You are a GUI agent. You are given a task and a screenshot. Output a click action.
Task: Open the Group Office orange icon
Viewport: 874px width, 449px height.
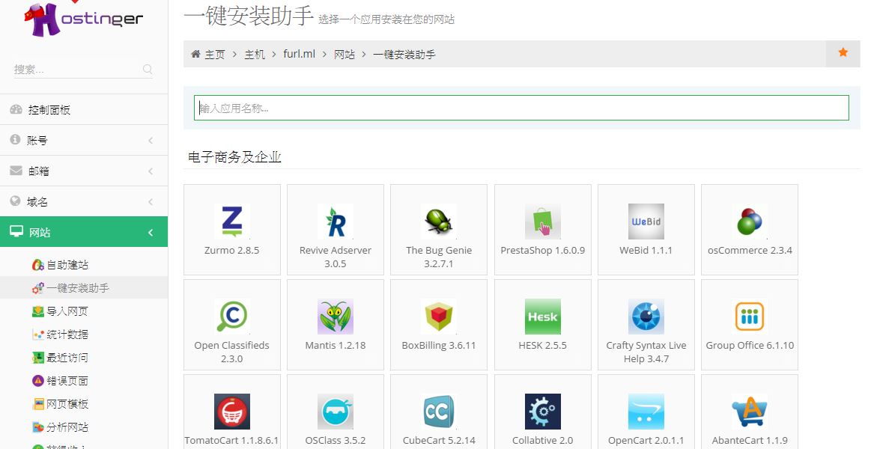[x=750, y=317]
